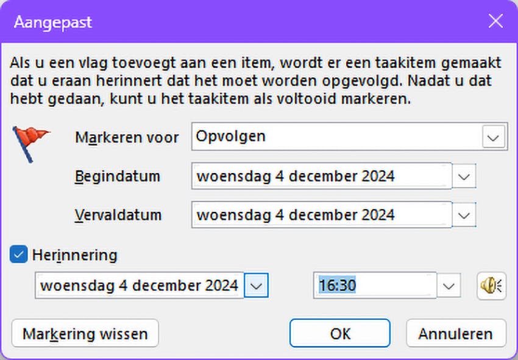Select the Begindatum date text field
This screenshot has height=360, width=518.
321,177
